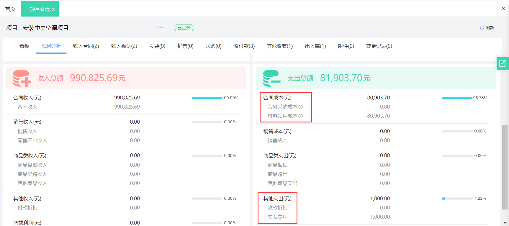
Task: Click the scroll down arrow at bottom right
Action: click(x=505, y=223)
